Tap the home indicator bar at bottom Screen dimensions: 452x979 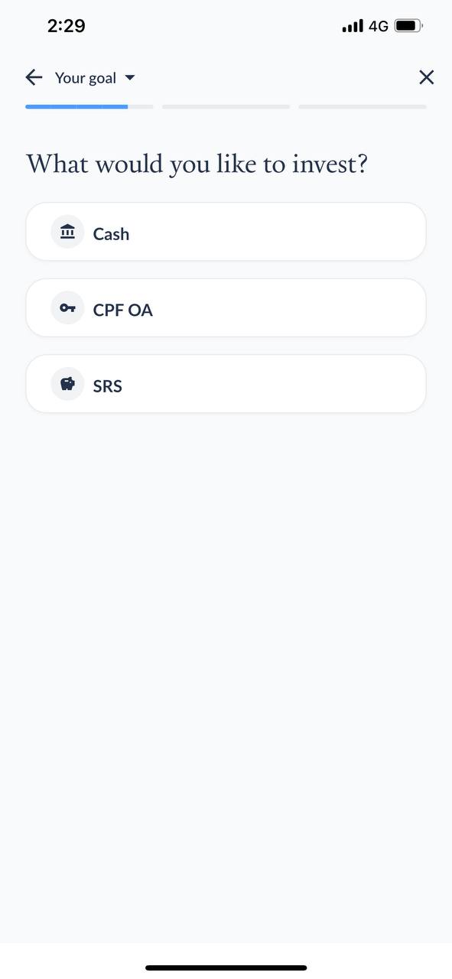(x=226, y=968)
